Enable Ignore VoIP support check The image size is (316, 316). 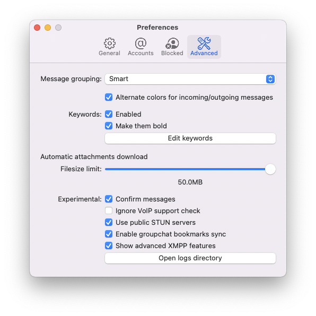point(109,210)
